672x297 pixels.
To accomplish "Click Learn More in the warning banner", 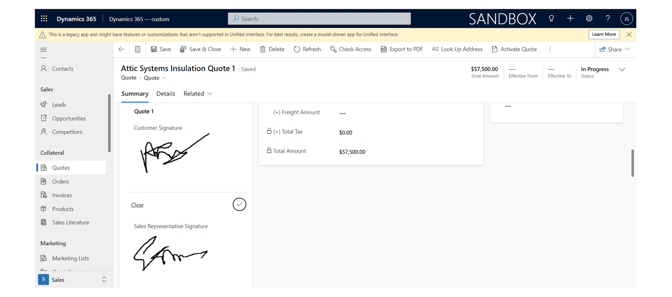I will 604,34.
